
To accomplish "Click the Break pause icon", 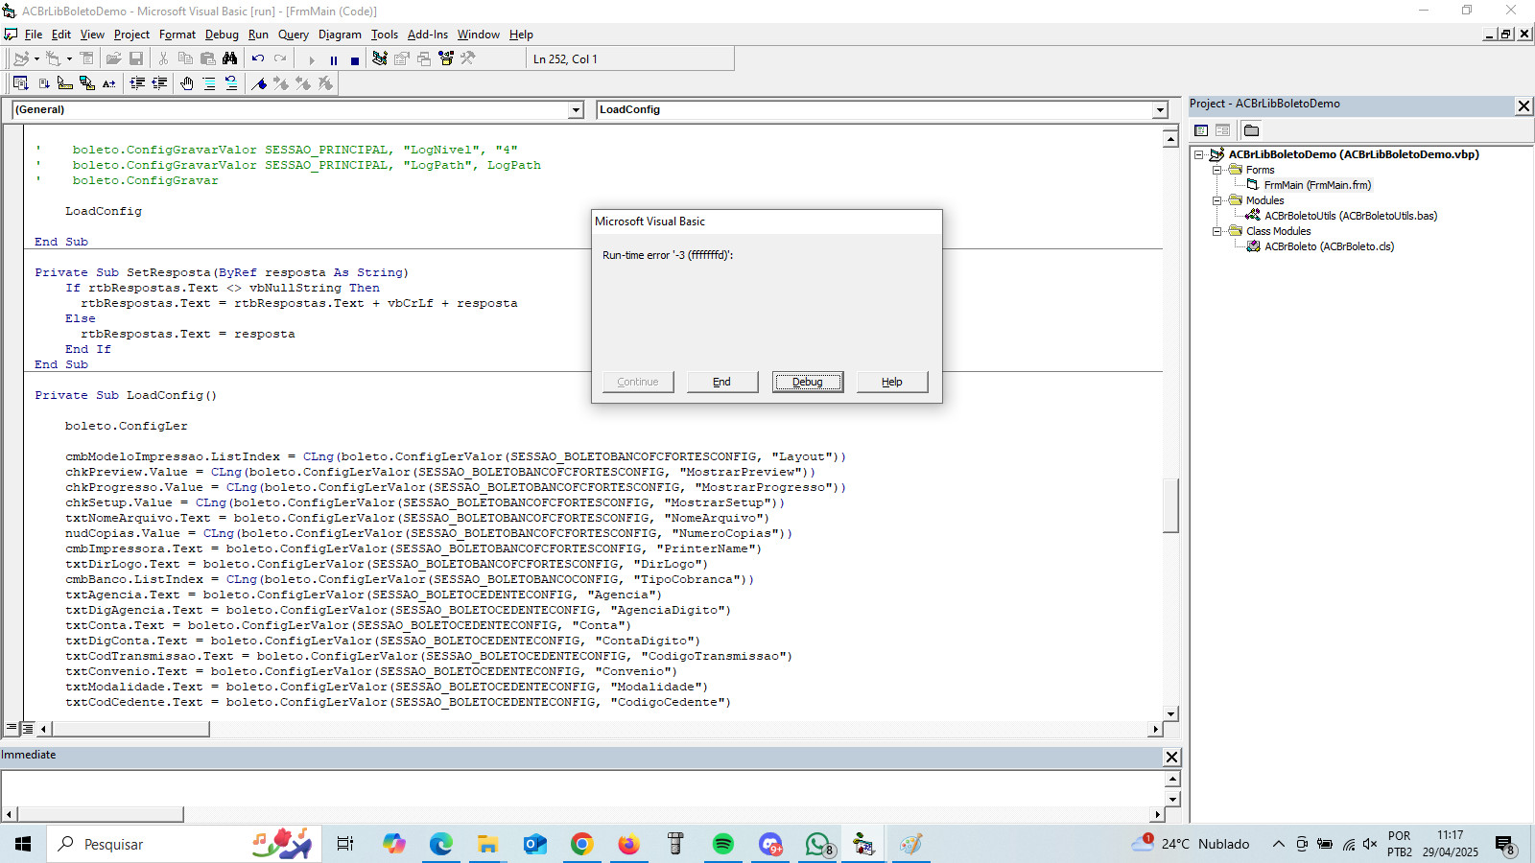I will coord(333,59).
